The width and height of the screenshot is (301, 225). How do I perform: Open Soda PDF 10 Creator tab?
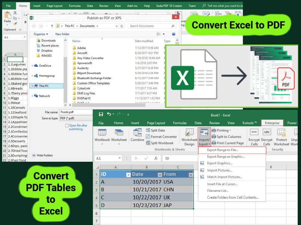coord(169,6)
